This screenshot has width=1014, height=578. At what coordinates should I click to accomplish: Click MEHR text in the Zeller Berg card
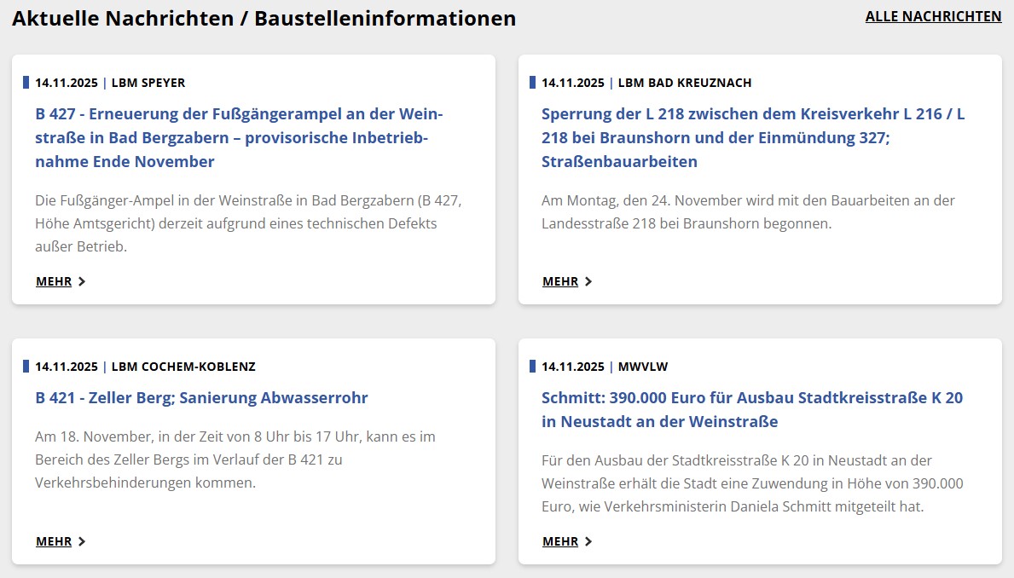point(54,541)
